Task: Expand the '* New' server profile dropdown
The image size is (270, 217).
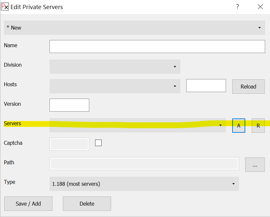Action: coord(135,28)
